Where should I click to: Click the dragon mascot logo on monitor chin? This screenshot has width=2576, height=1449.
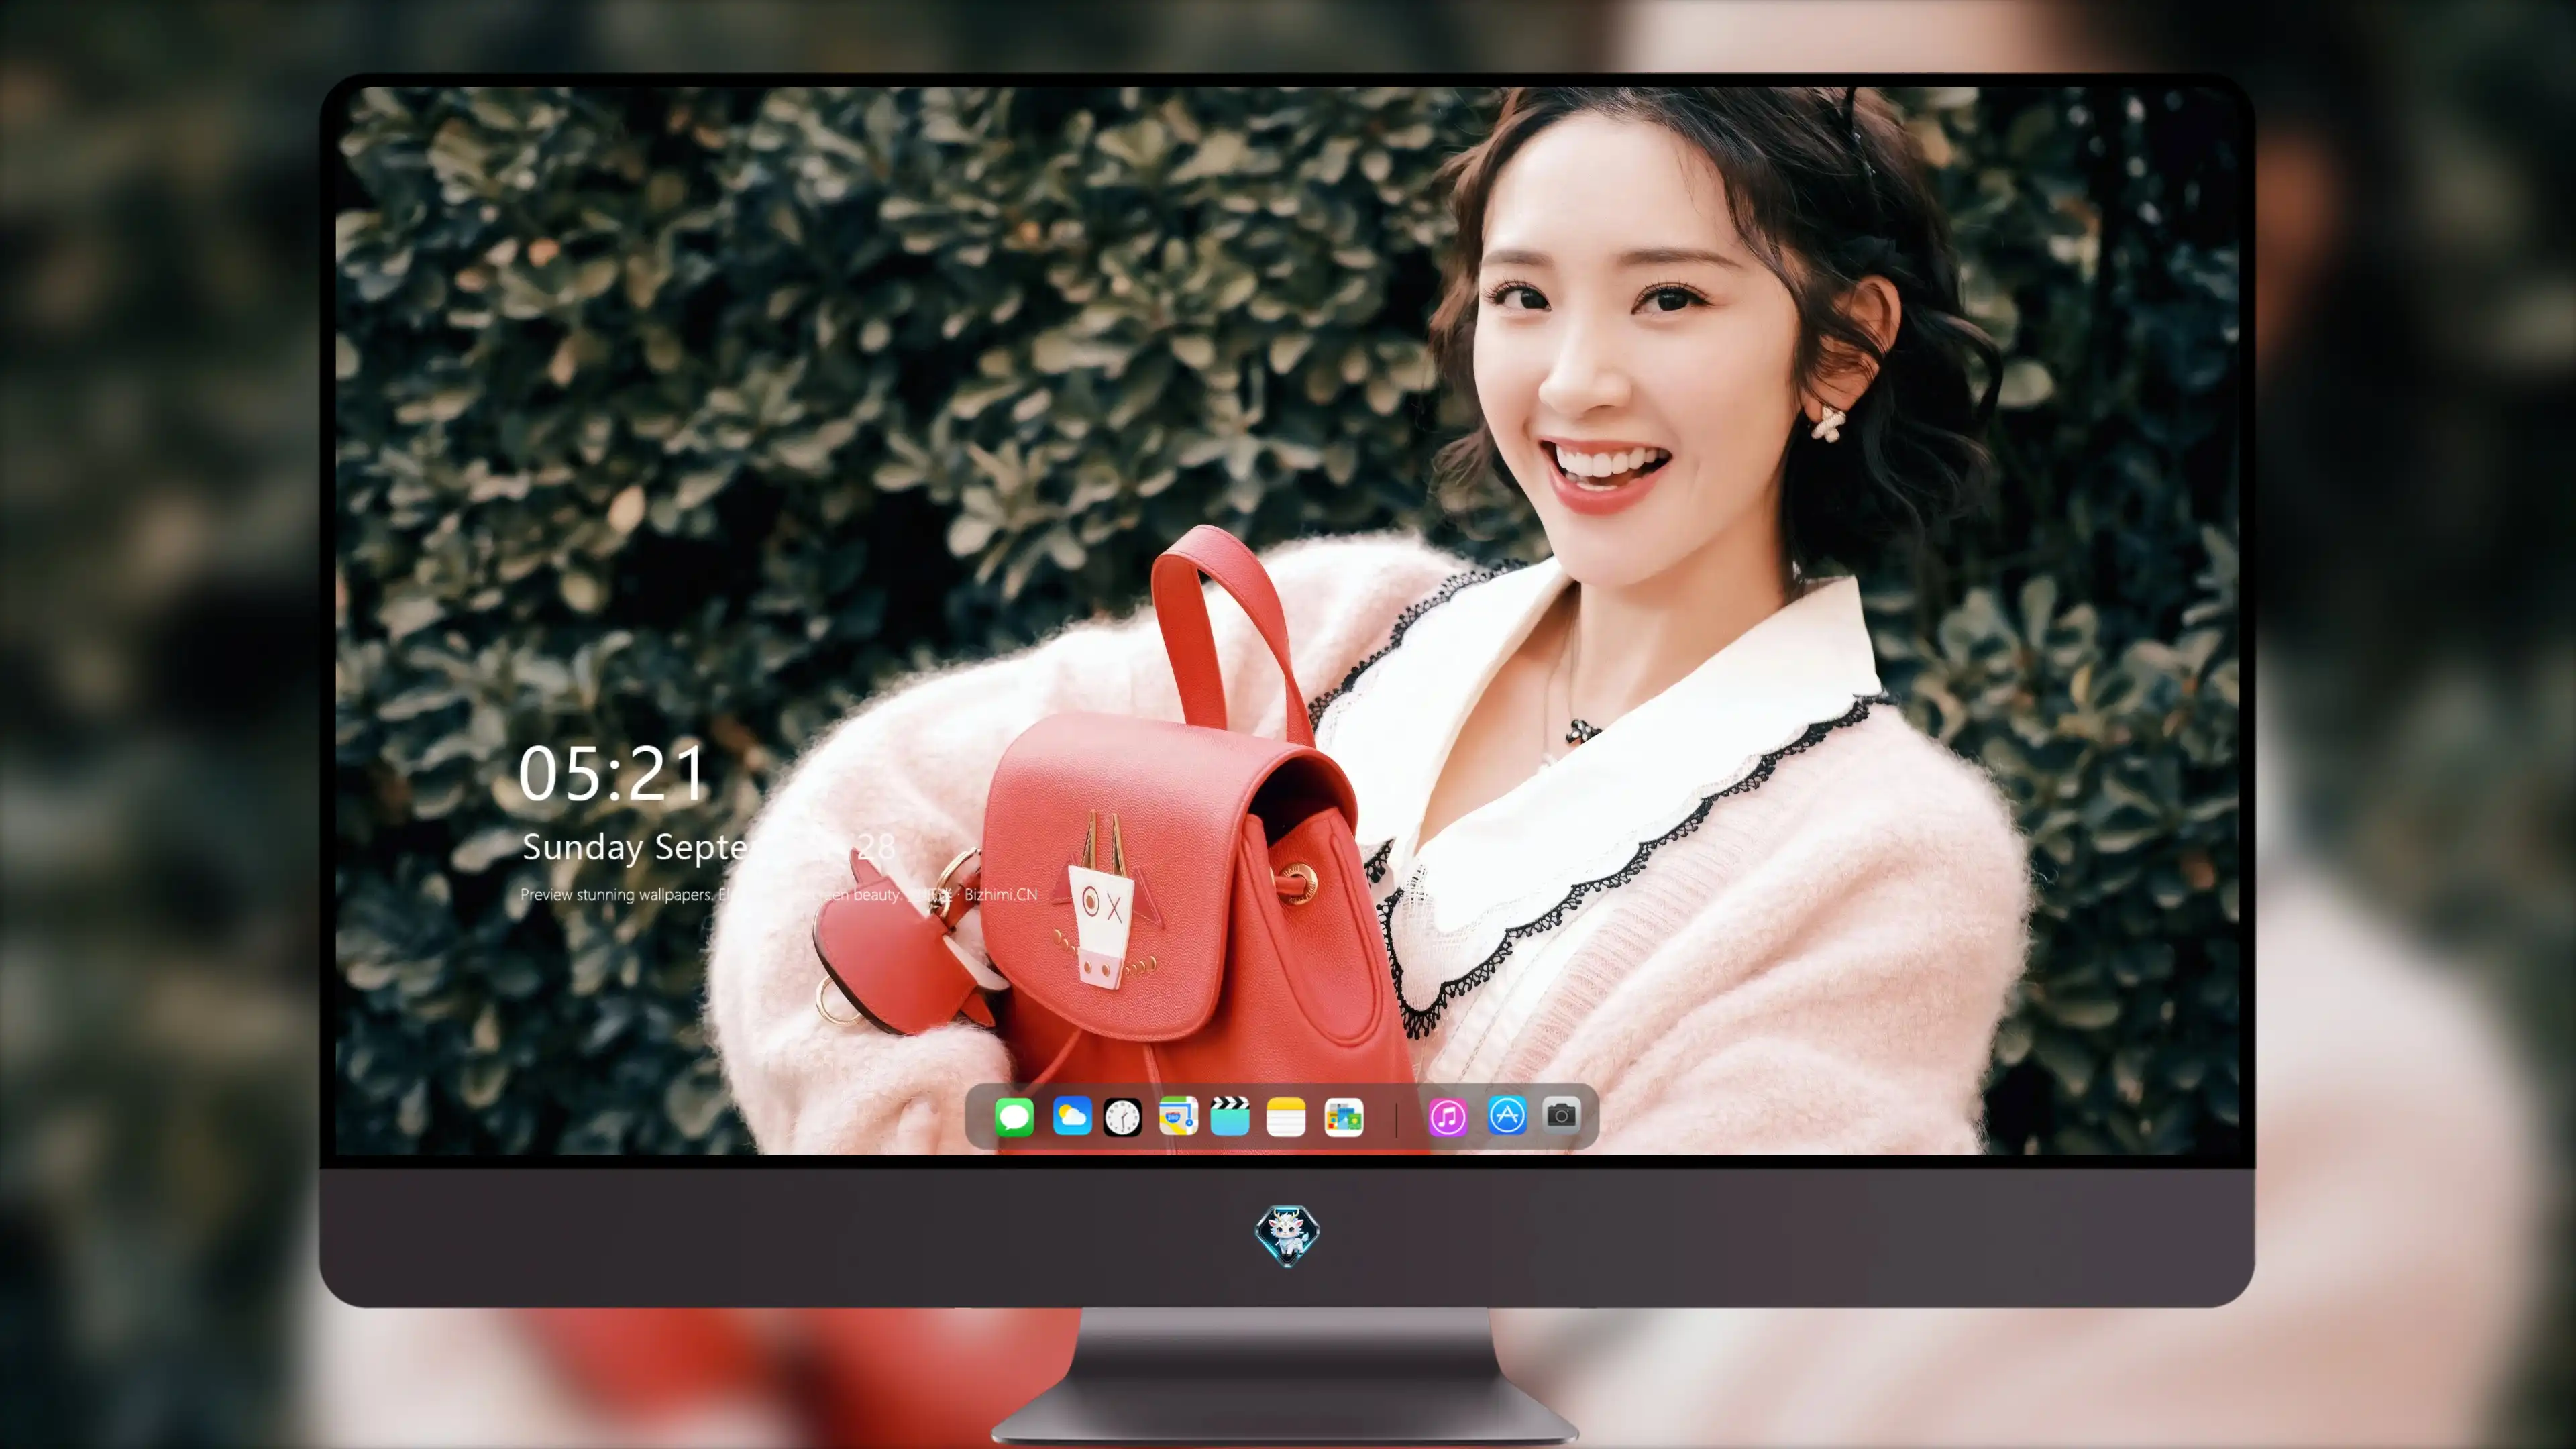pos(1287,1235)
